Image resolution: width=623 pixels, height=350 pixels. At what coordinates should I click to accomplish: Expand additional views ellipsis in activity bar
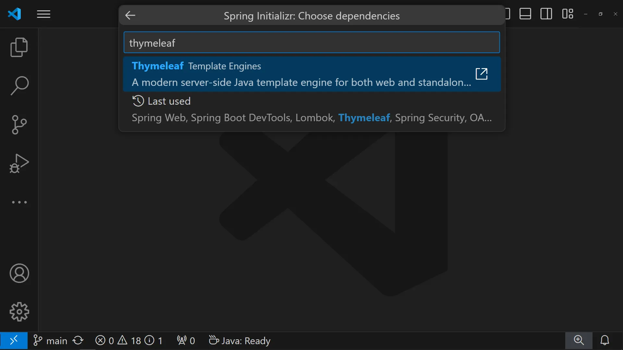19,202
